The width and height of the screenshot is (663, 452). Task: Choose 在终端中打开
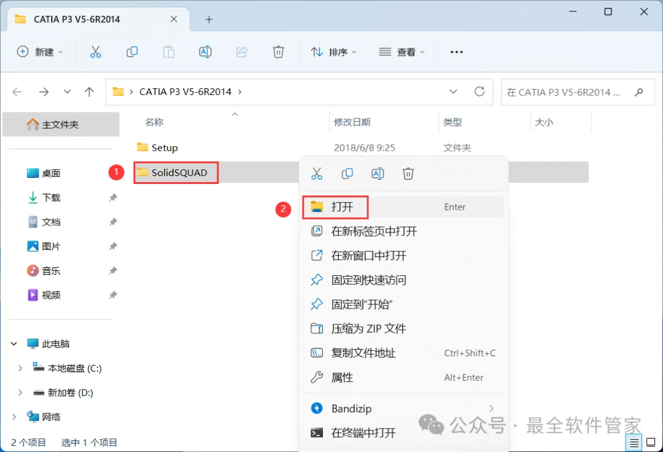click(403, 433)
